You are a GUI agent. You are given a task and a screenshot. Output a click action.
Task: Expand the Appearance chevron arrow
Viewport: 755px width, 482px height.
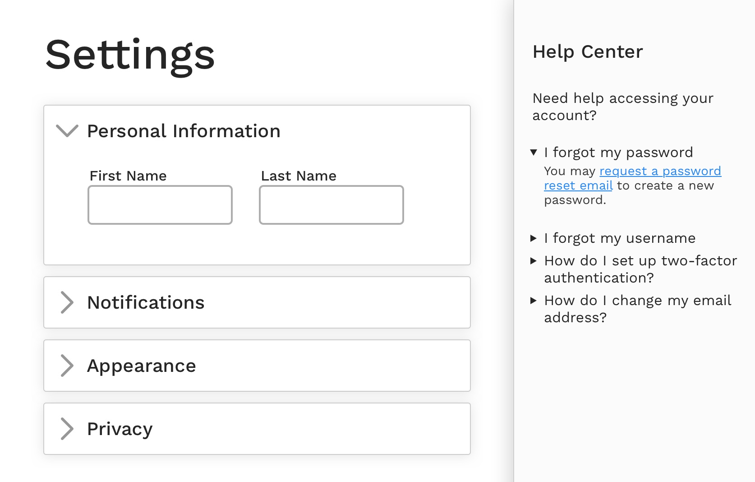tap(67, 366)
